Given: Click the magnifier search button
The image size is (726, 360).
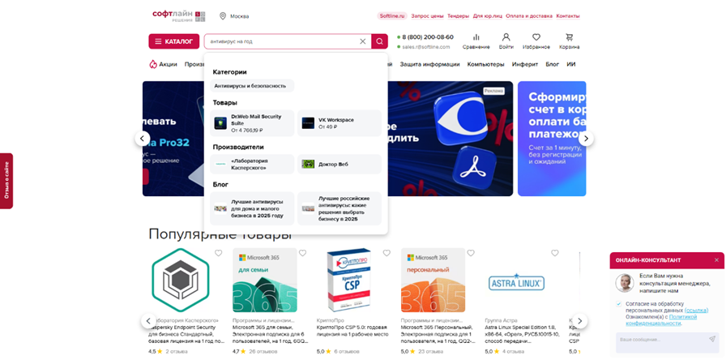Looking at the screenshot, I should pos(380,41).
